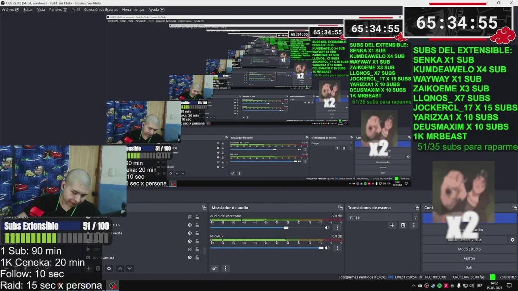Toggle eye icon on the MOTES source row
Image resolution: width=518 pixels, height=291 pixels.
189,225
